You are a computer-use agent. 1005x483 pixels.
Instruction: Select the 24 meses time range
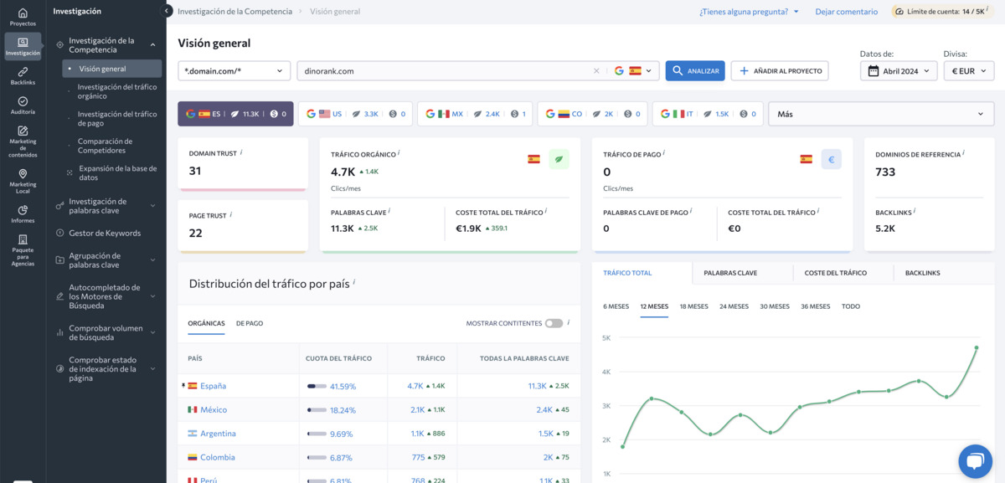coord(734,306)
